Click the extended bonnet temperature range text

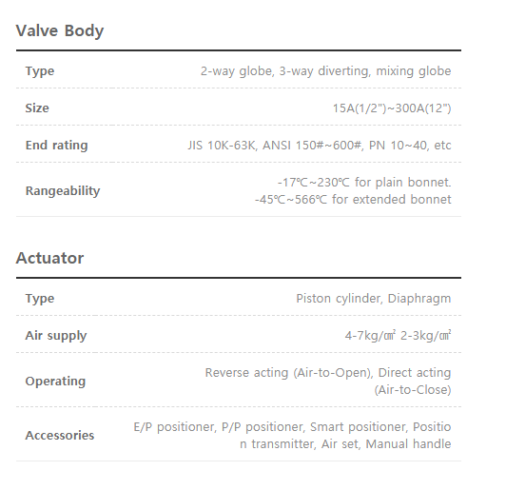click(353, 200)
